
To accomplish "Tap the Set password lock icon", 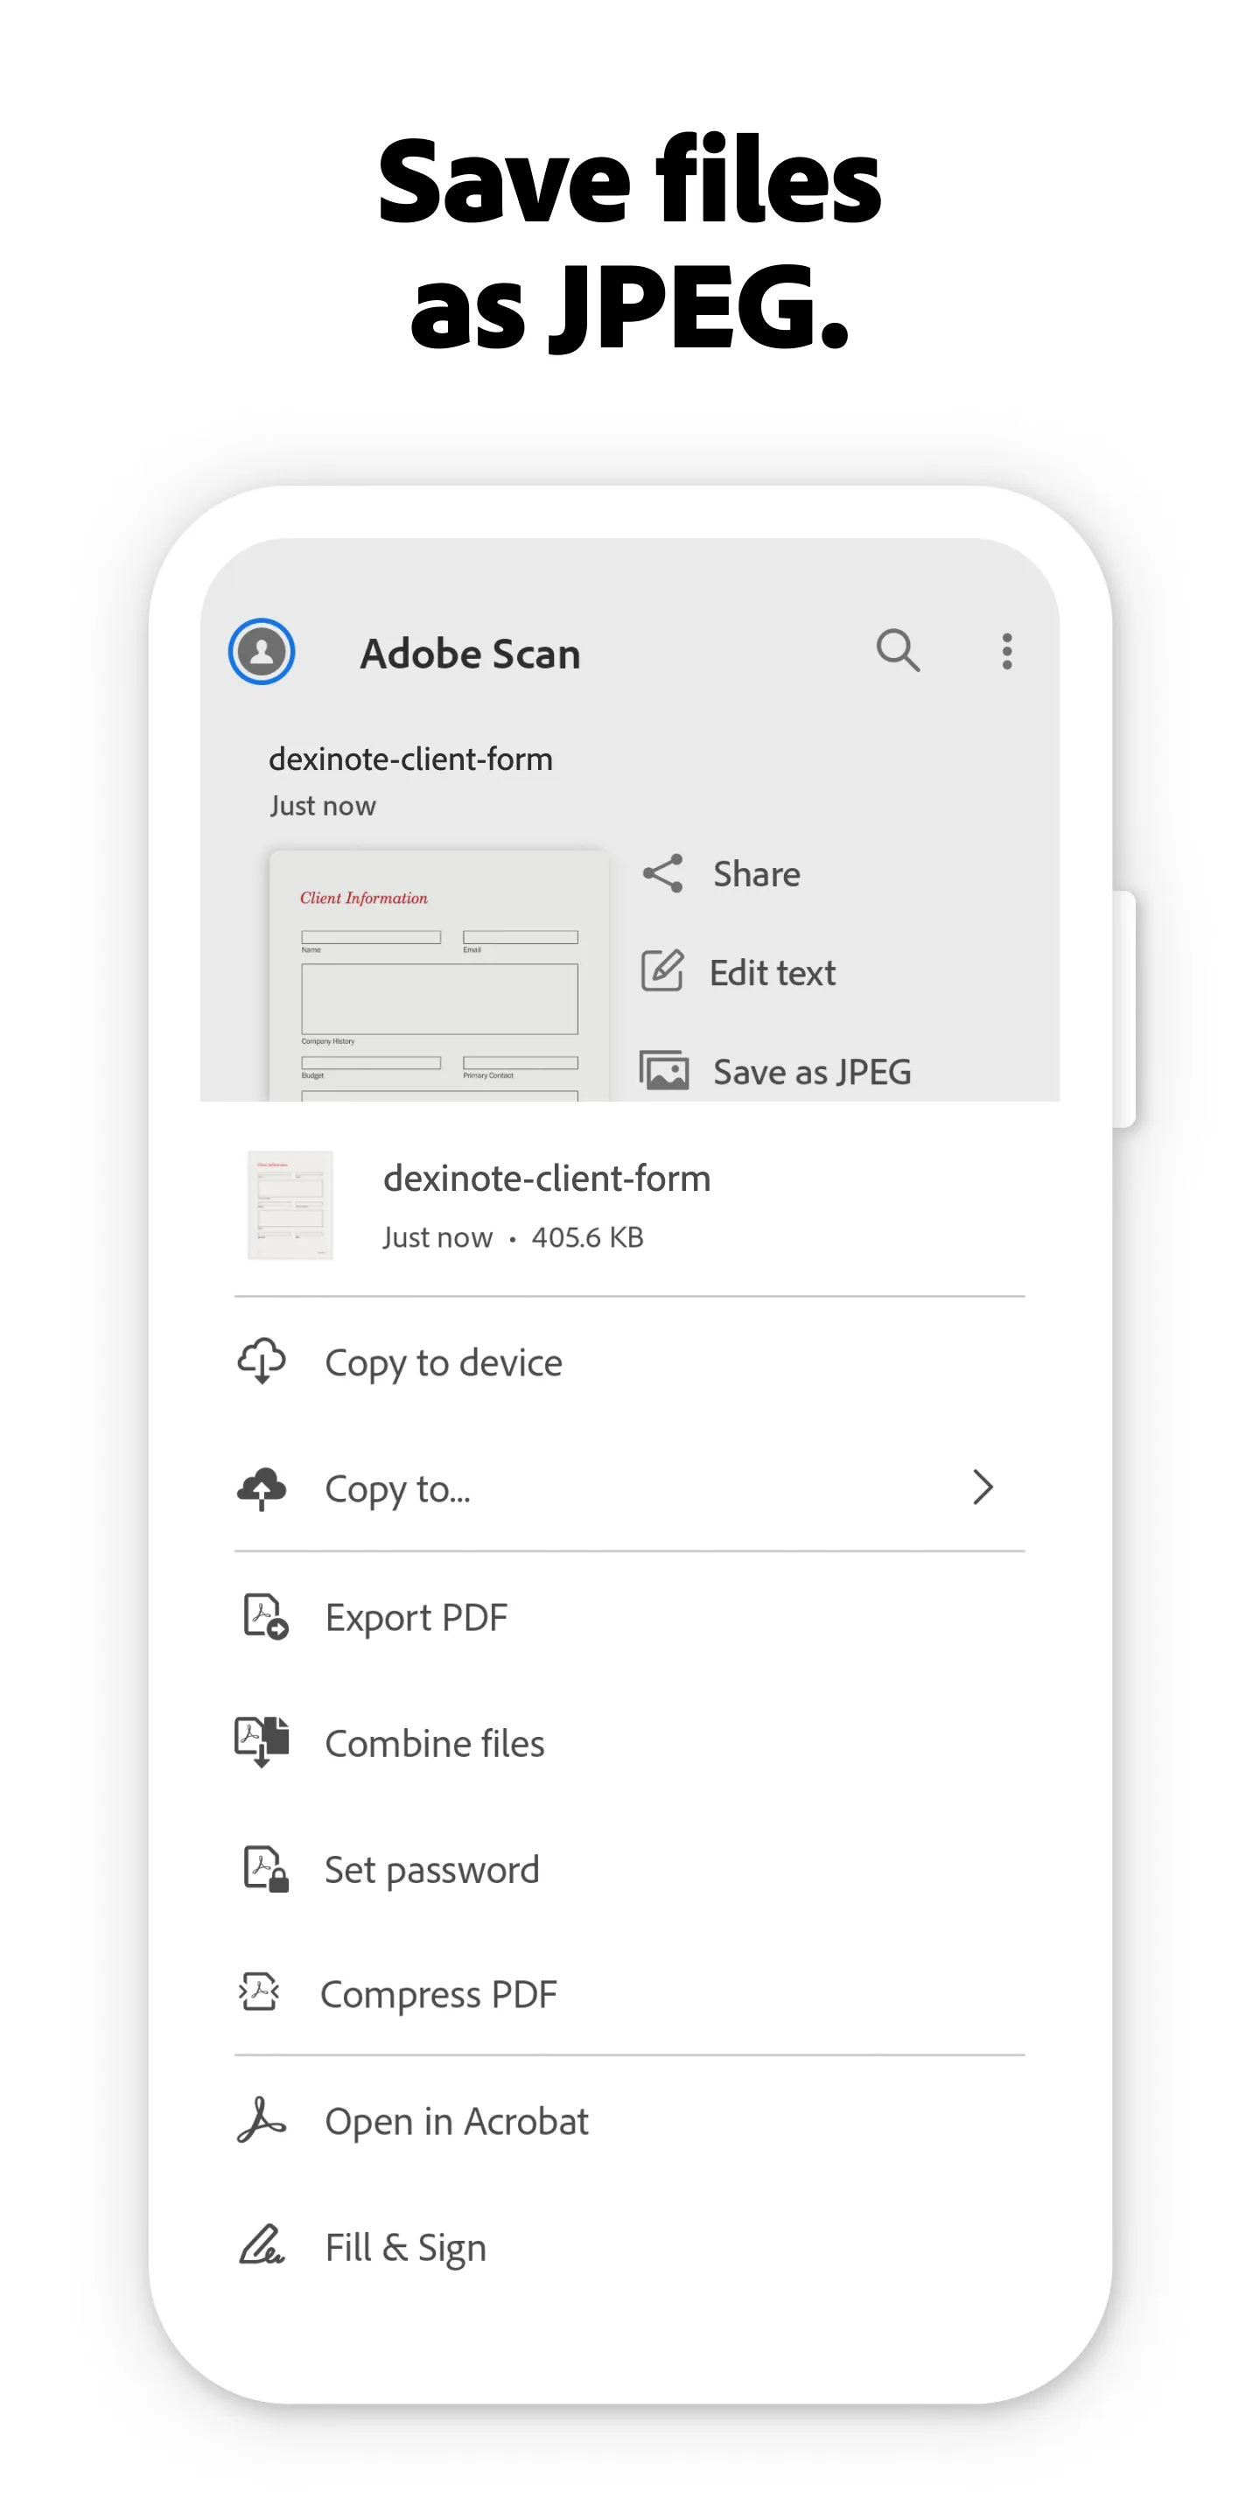I will pyautogui.click(x=265, y=1870).
